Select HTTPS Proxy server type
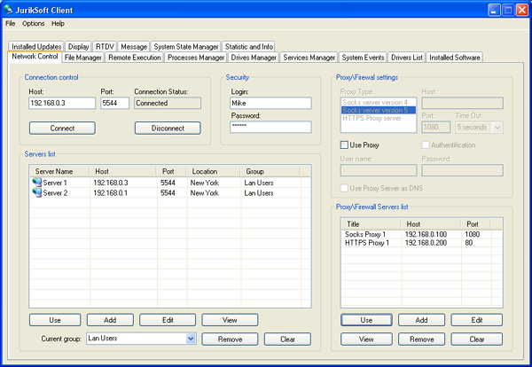This screenshot has width=532, height=367. [379, 118]
